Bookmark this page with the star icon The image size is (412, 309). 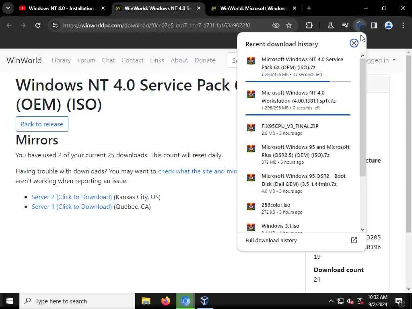289,25
